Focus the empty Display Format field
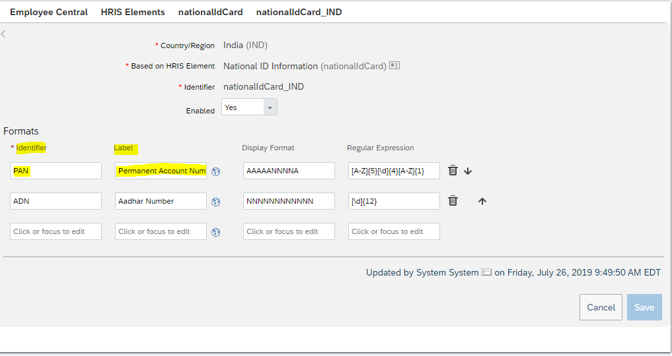The image size is (672, 356). tap(289, 231)
